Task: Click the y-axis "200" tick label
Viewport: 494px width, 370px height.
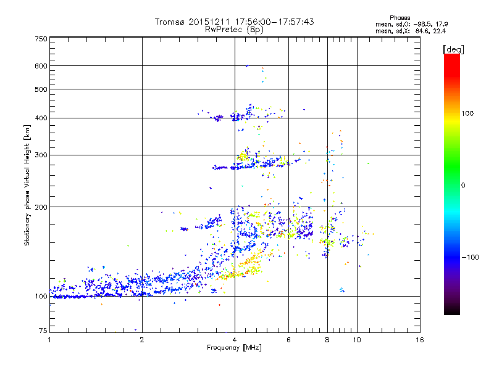Action: click(x=41, y=207)
